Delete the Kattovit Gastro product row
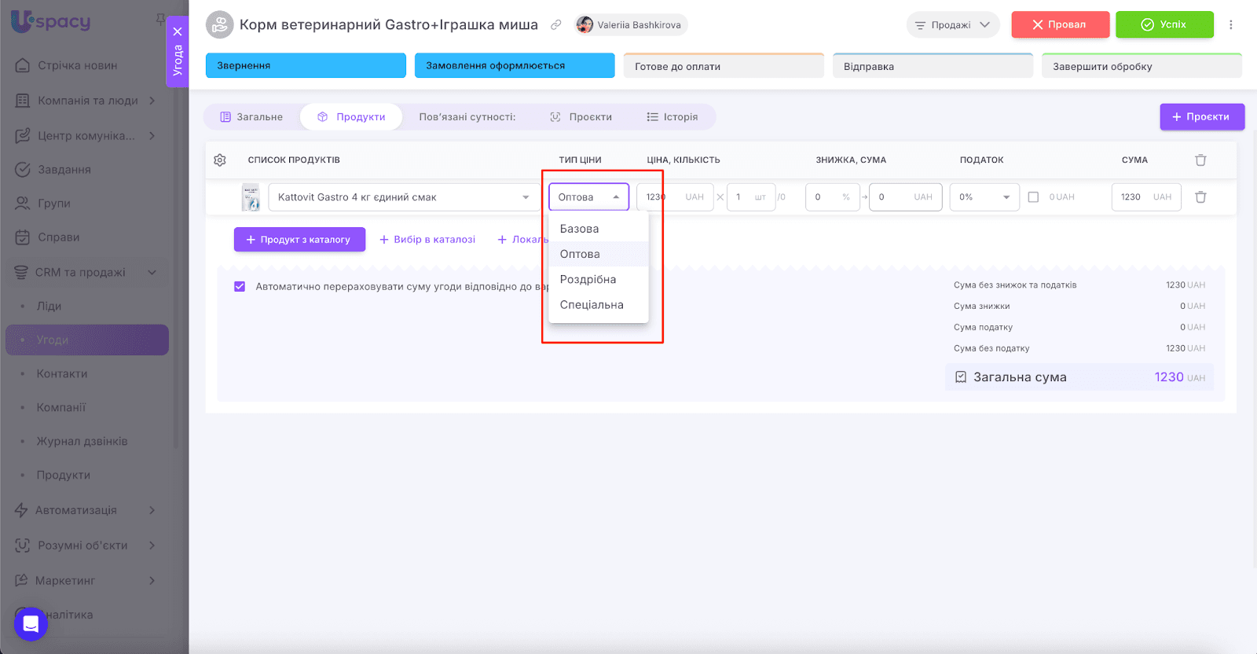 click(1200, 197)
